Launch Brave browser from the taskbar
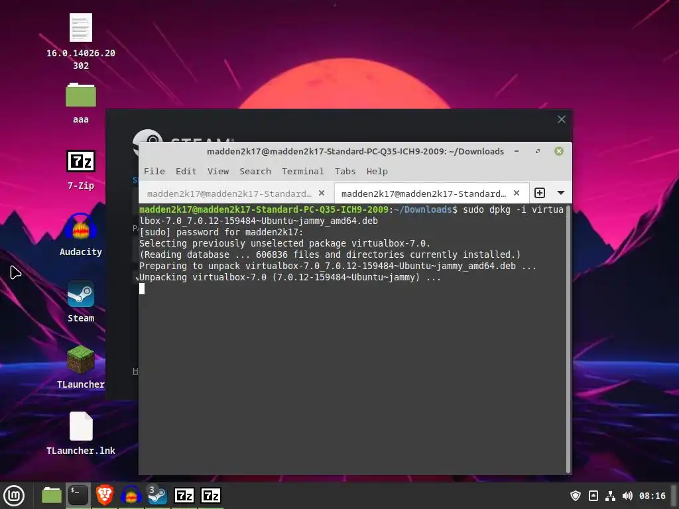Image resolution: width=679 pixels, height=509 pixels. click(104, 496)
